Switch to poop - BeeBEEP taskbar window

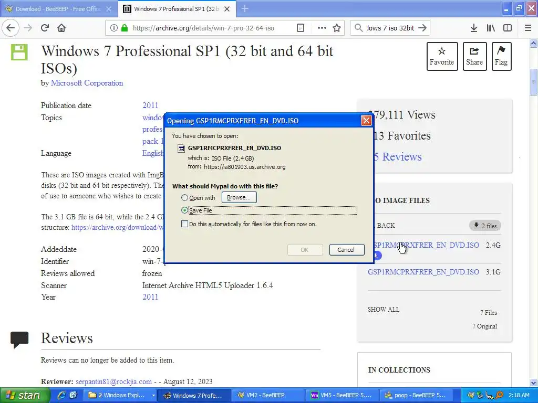click(416, 396)
